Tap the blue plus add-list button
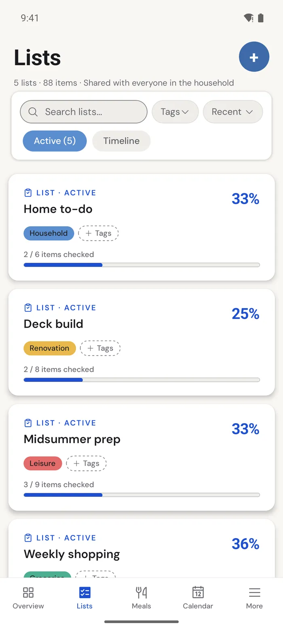The image size is (283, 630). click(x=254, y=57)
